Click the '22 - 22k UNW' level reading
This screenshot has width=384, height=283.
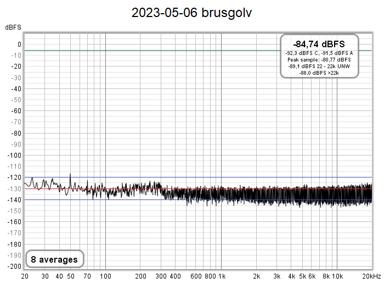click(x=319, y=66)
